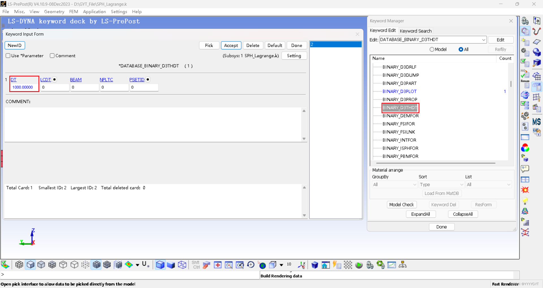Open the List dropdown
This screenshot has width=543, height=288.
[x=488, y=185]
